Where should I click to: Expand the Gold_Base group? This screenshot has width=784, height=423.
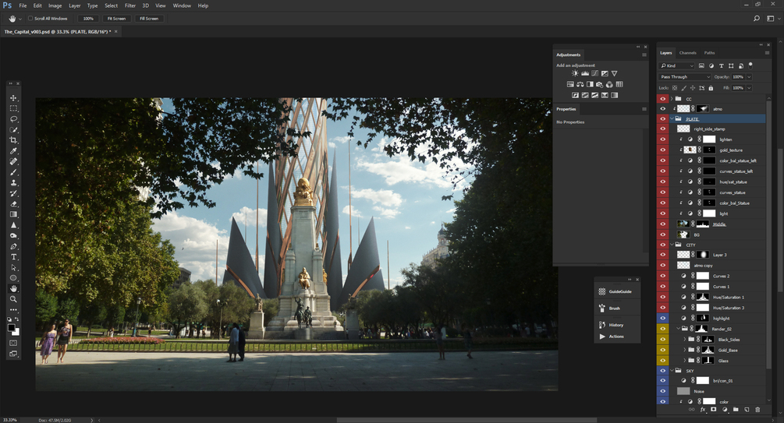[684, 350]
